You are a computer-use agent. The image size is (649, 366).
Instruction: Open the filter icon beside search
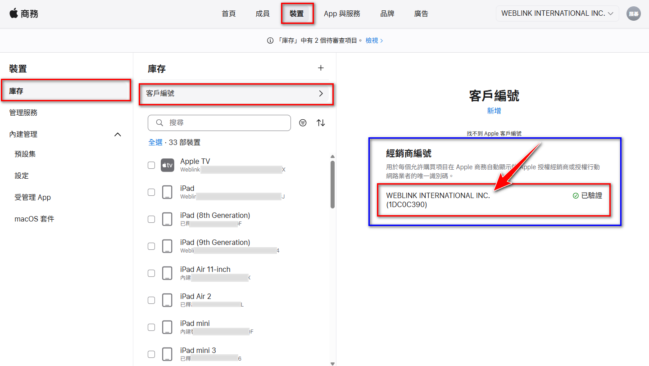(x=303, y=122)
